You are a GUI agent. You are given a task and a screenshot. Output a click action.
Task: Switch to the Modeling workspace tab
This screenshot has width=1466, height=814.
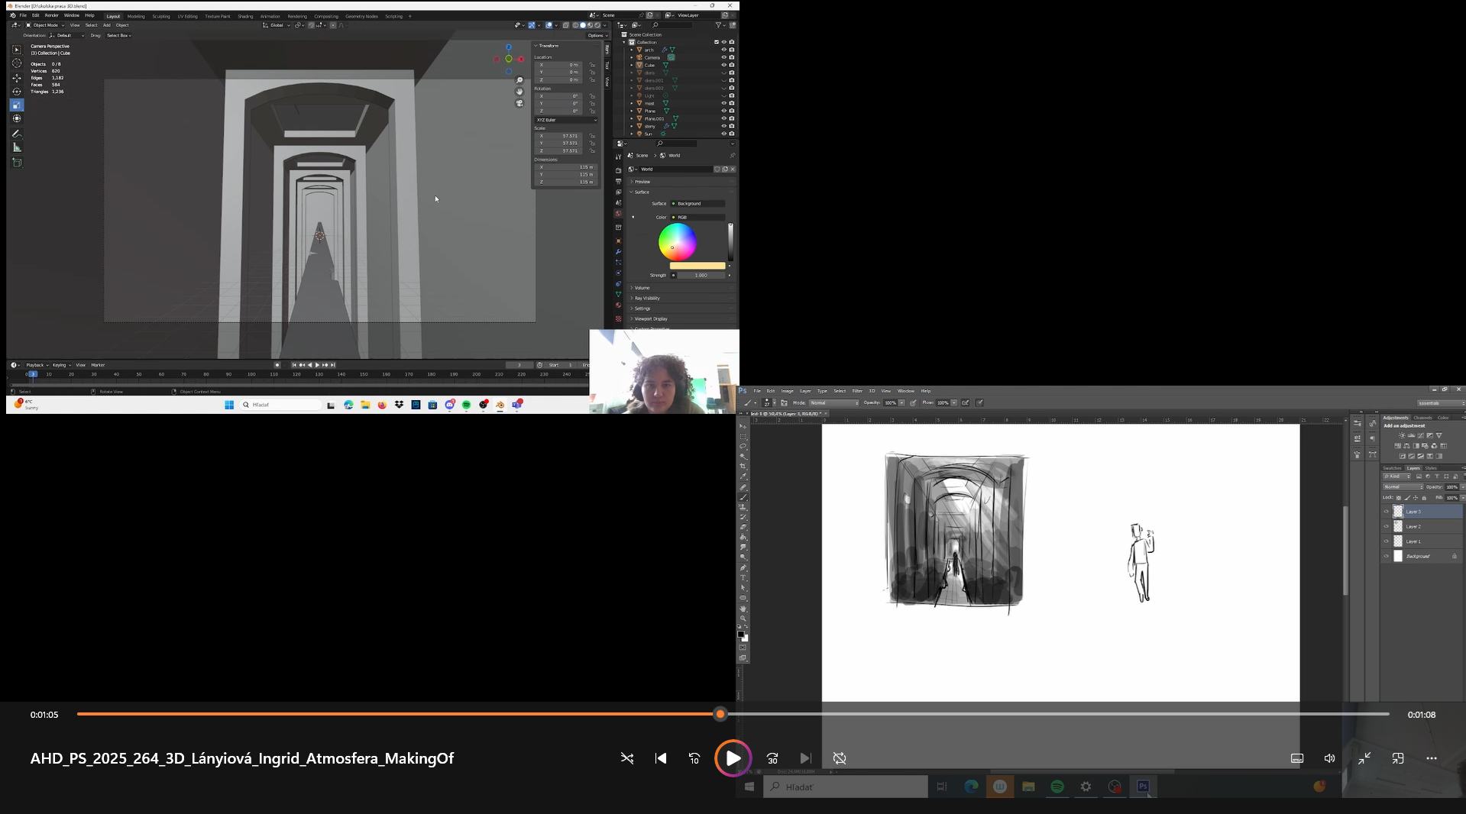pos(136,16)
